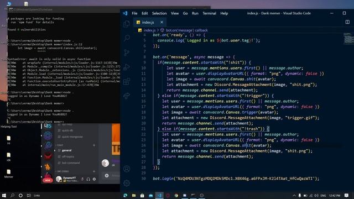Select the DJS server icon in Discord
354x199 pixels.
tap(48, 126)
